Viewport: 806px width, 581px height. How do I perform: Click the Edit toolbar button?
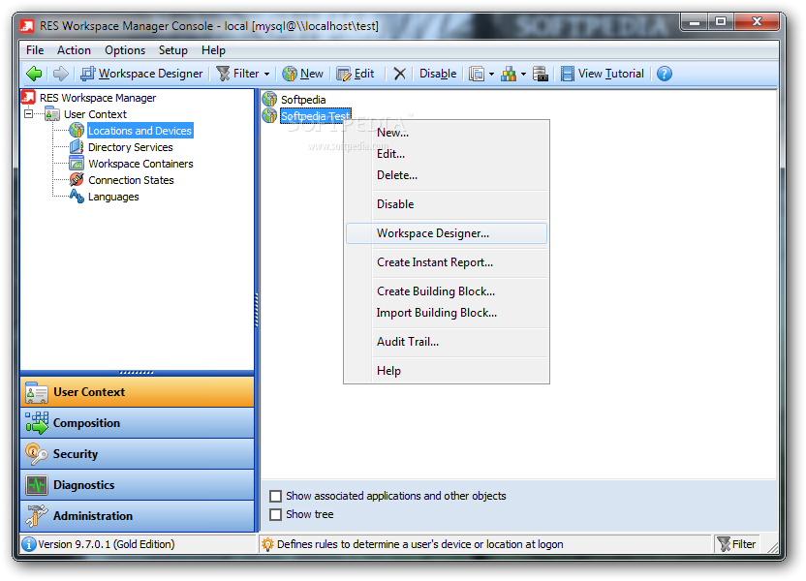pos(356,74)
